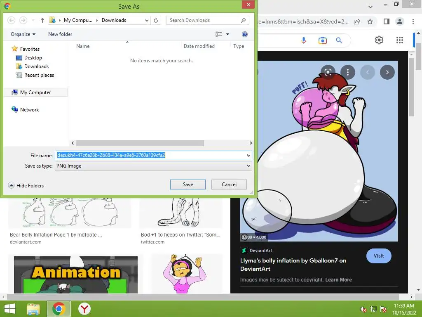Open recent locations dropdown arrow

pos(33,20)
